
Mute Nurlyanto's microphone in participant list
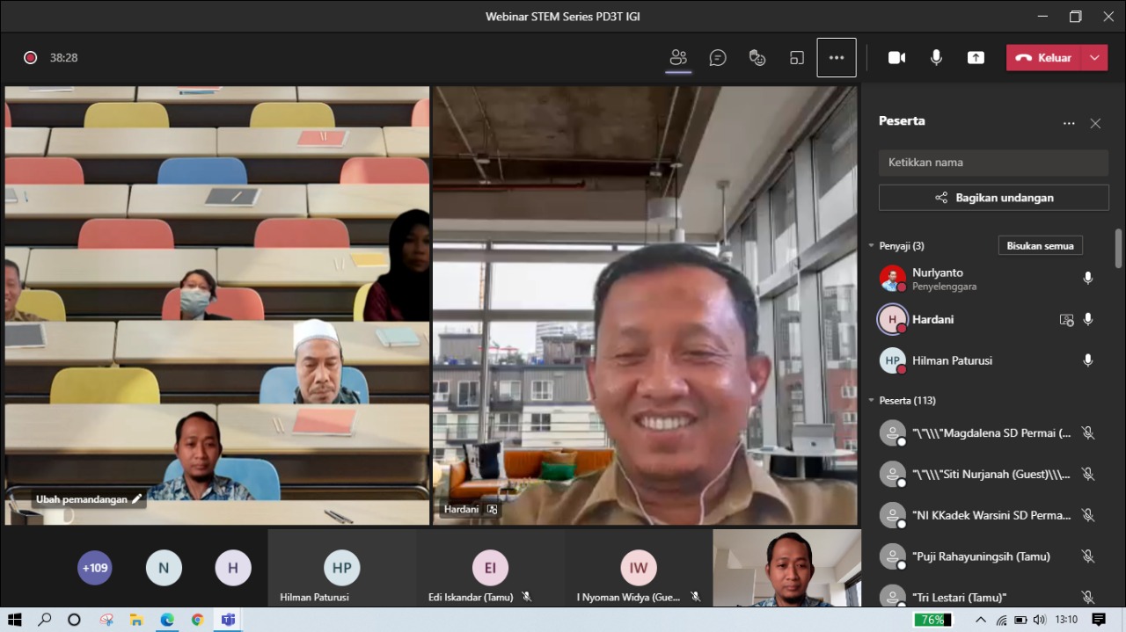point(1088,279)
